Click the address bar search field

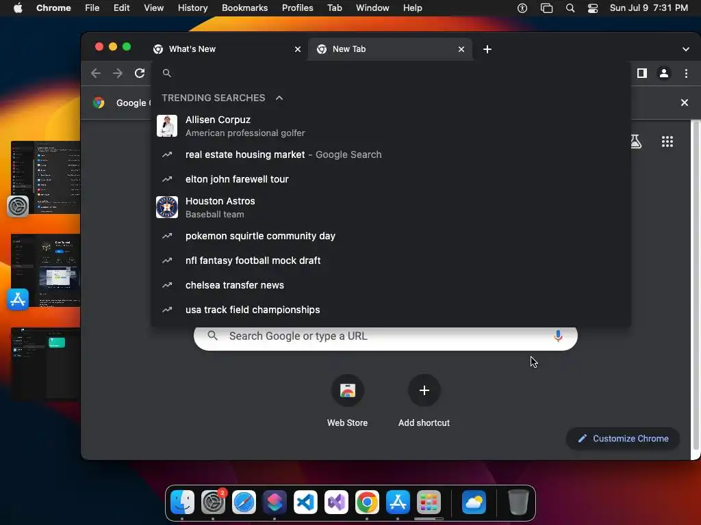coord(391,73)
